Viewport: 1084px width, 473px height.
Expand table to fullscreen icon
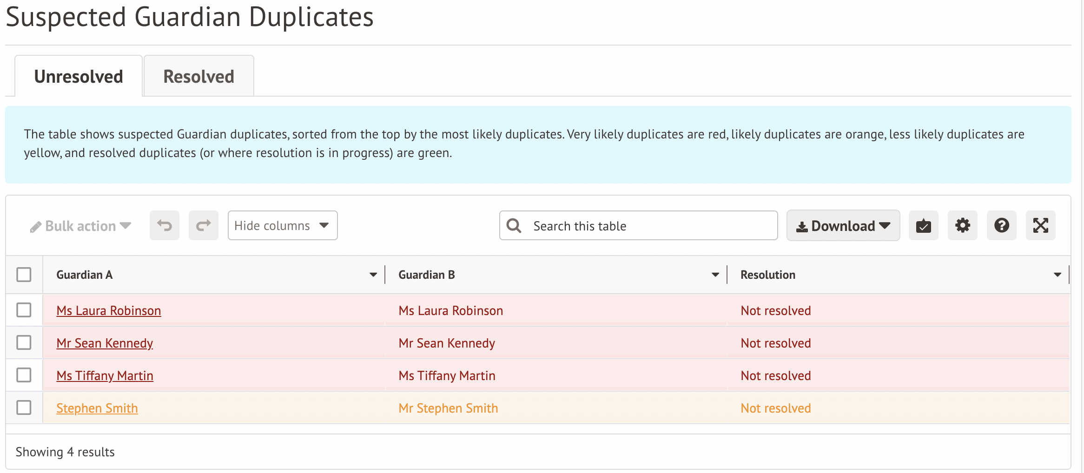point(1040,226)
